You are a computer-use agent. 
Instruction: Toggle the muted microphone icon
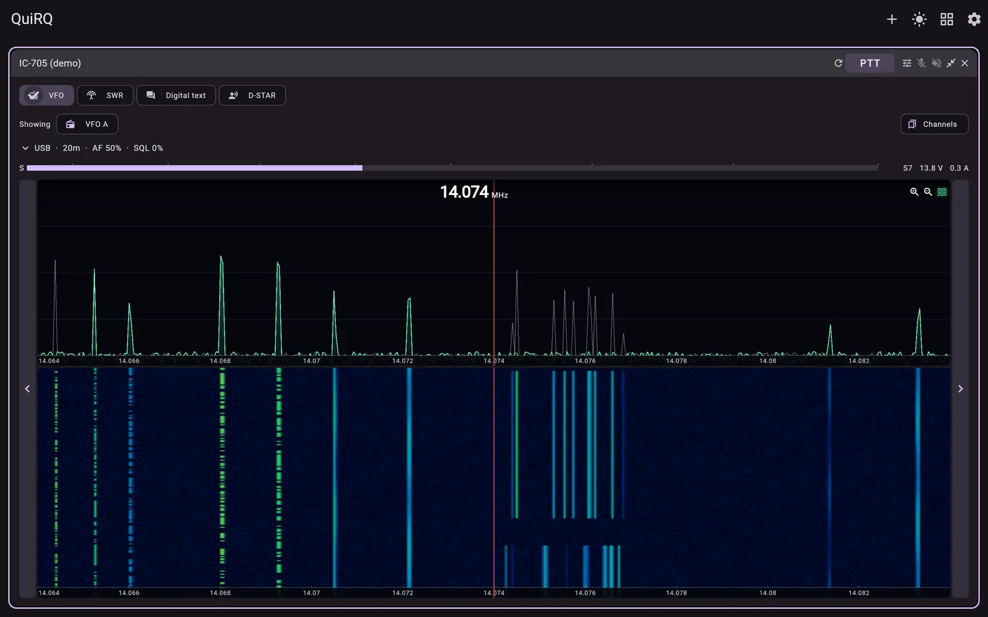pyautogui.click(x=921, y=63)
